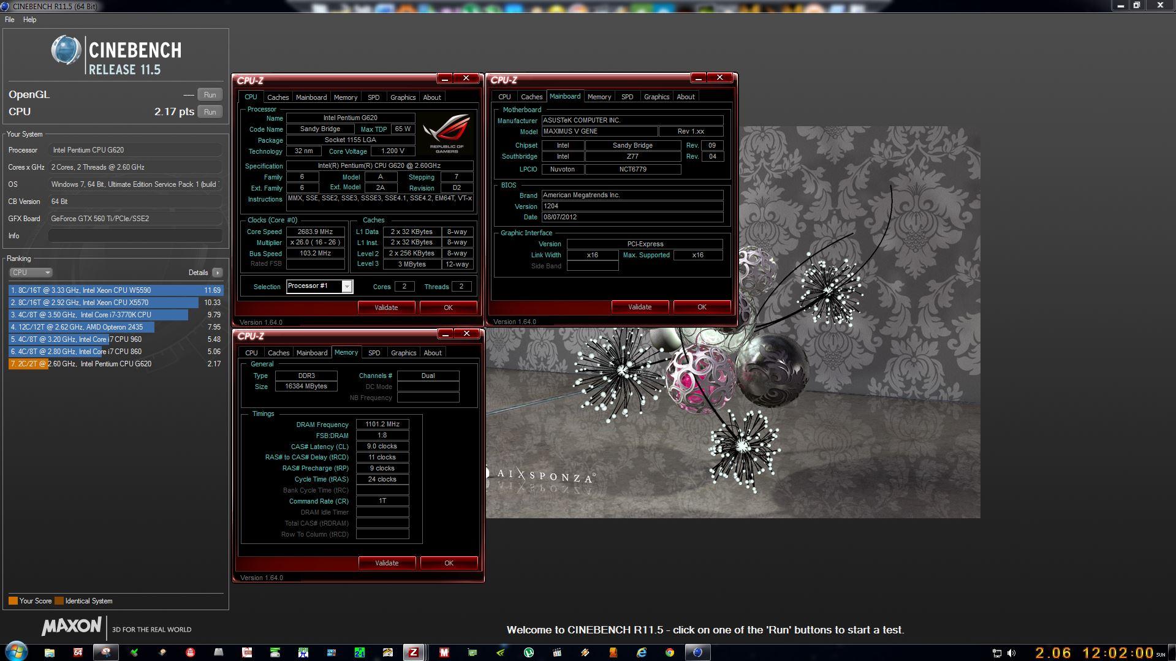The width and height of the screenshot is (1176, 661).
Task: Open Graphics tab in CPU-Z CPU window
Action: tap(403, 97)
